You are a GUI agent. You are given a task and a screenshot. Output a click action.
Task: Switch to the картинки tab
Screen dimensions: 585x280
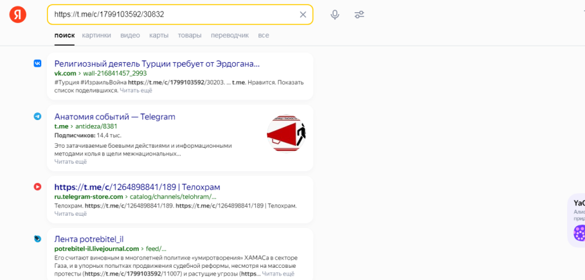click(x=96, y=35)
